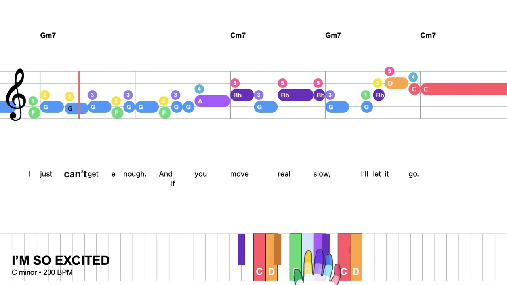The image size is (507, 285).
Task: Click the song title "I'M SO EXCITED"
Action: point(61,260)
